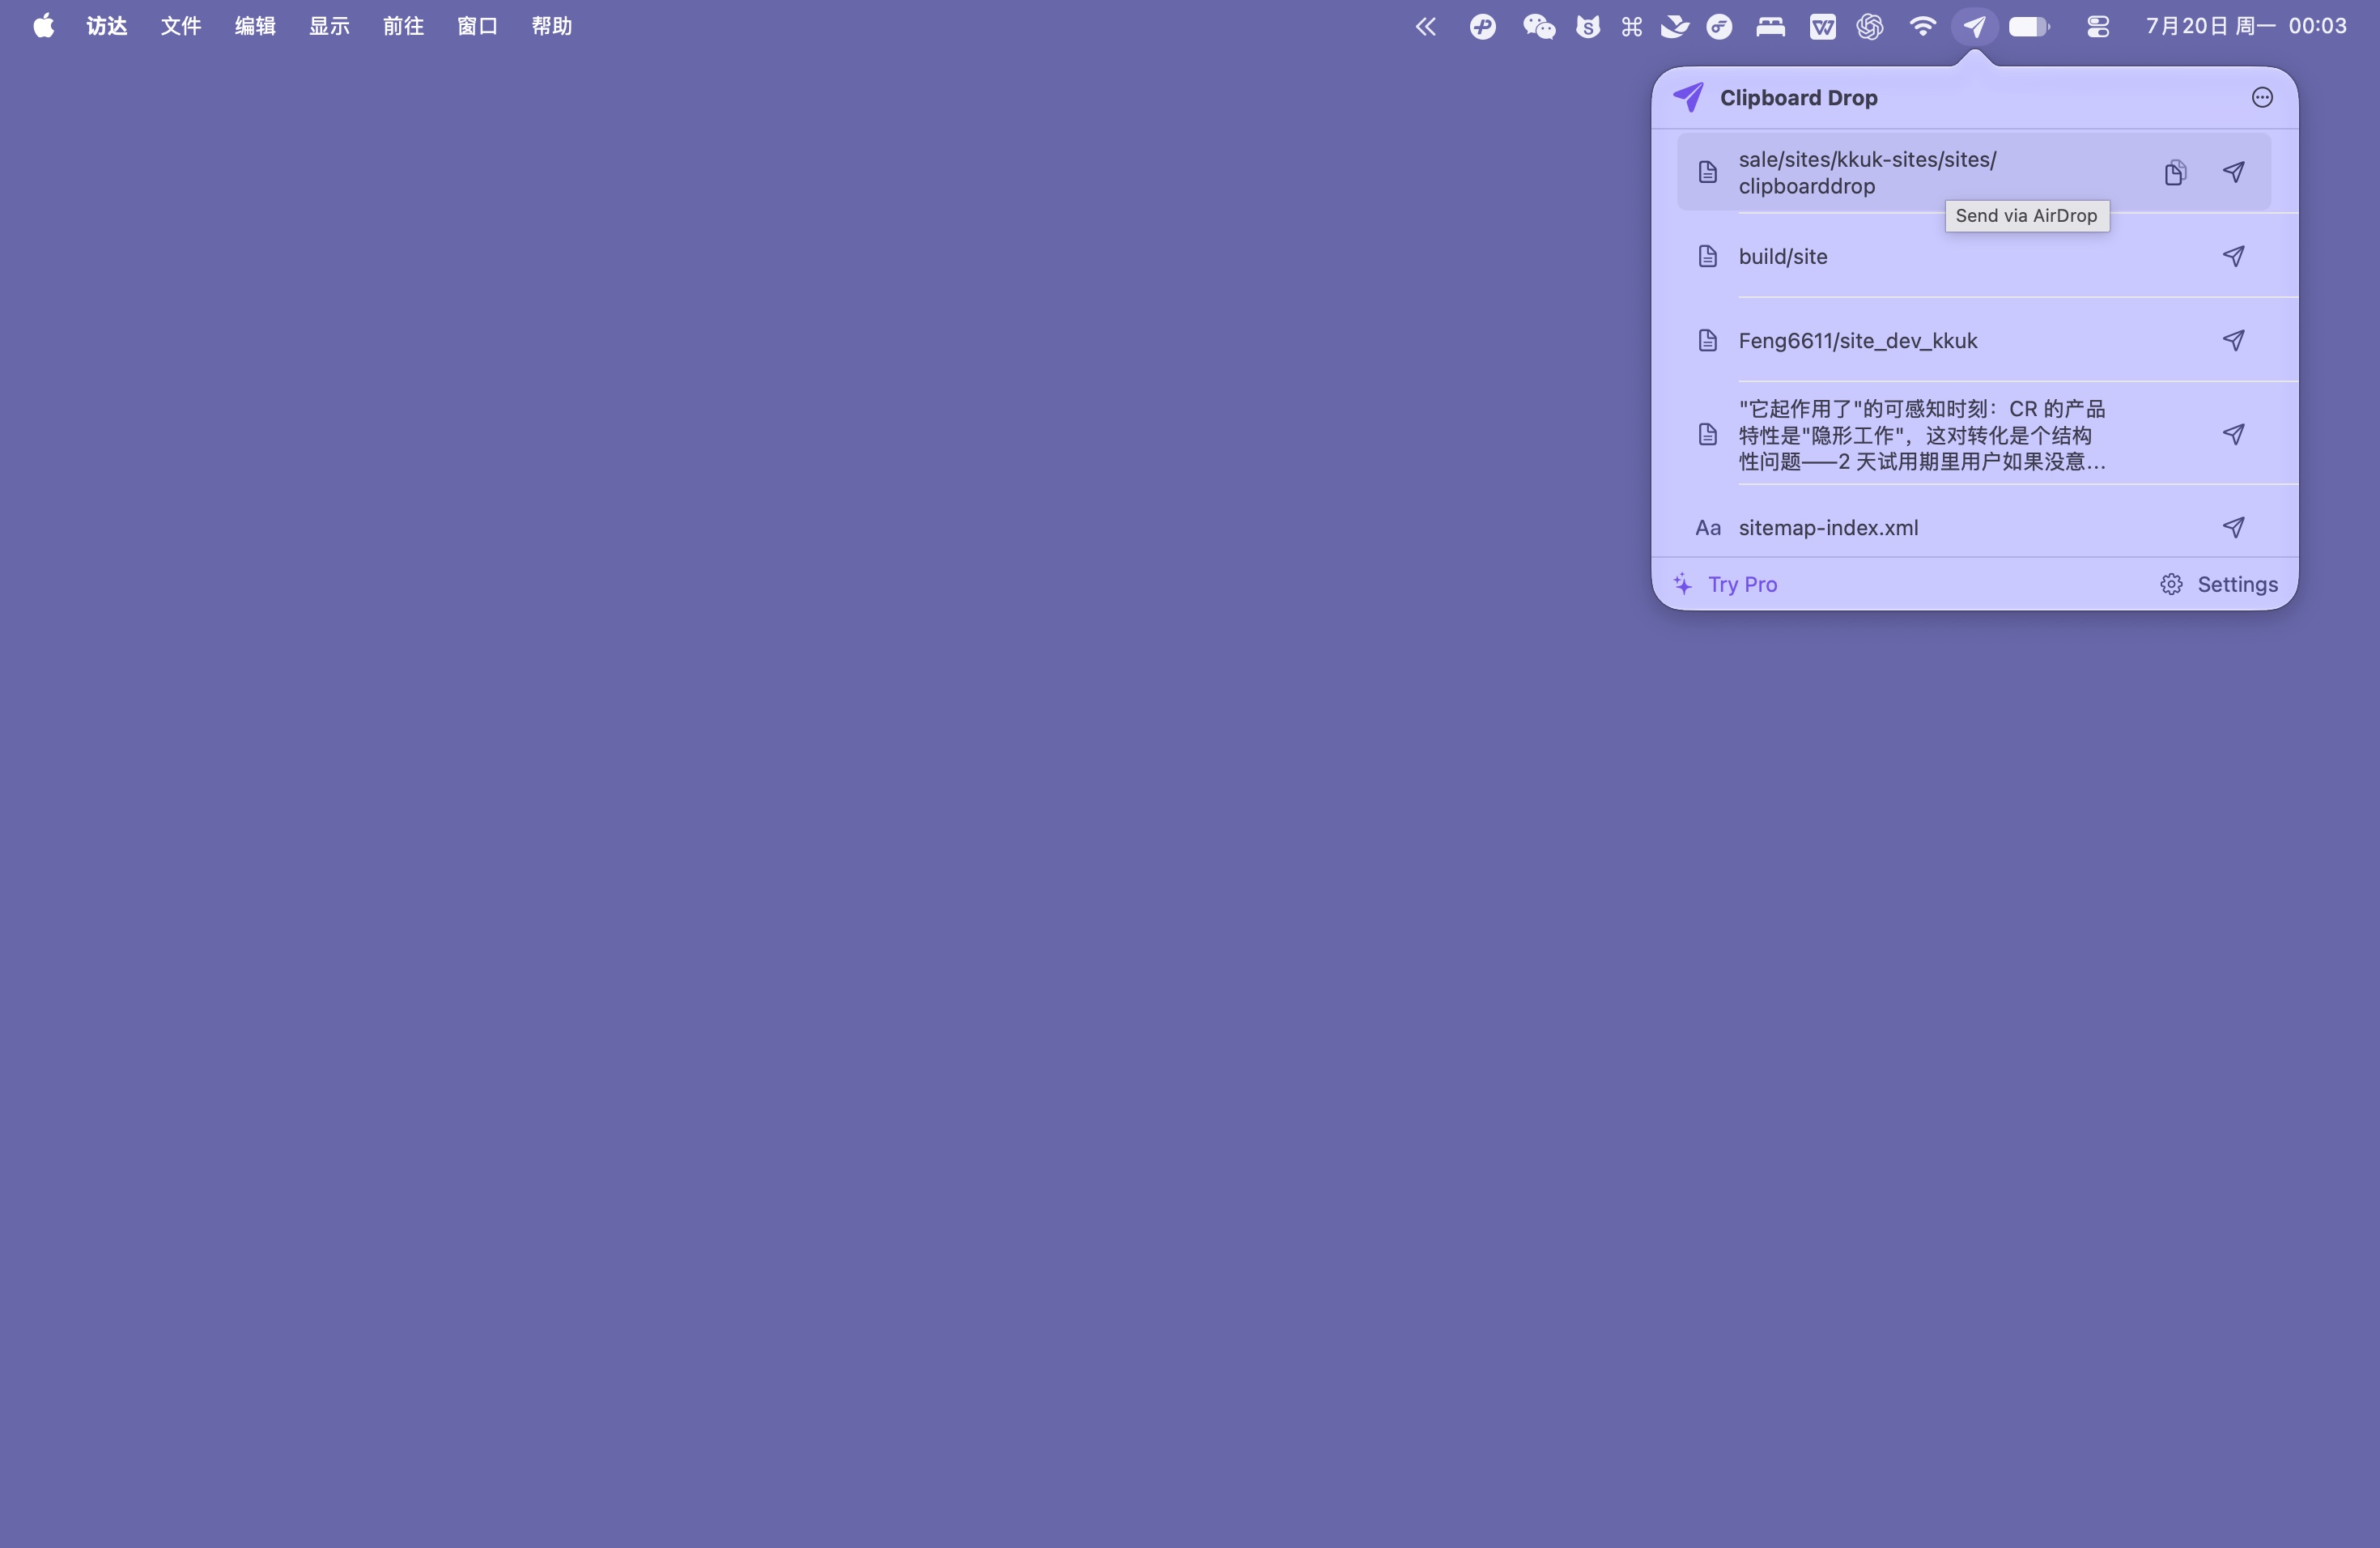
Task: Click the Clipboard Drop menu bar icon
Action: pyautogui.click(x=1974, y=26)
